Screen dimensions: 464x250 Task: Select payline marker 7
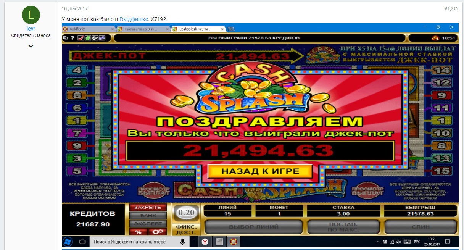[x=77, y=133]
